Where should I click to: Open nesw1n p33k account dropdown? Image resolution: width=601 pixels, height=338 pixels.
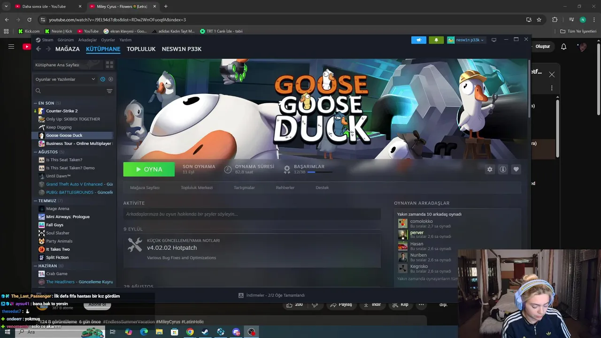pos(466,40)
